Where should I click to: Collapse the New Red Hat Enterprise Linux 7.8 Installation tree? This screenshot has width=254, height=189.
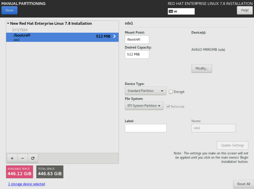[8, 24]
